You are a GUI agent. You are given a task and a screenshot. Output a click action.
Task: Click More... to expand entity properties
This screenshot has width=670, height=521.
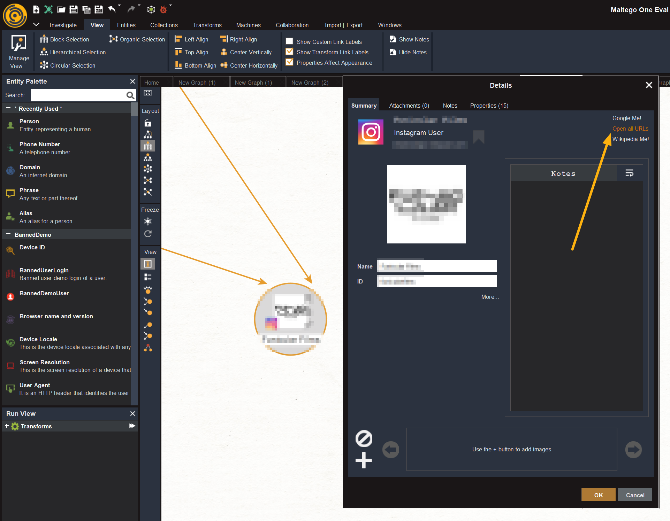490,297
